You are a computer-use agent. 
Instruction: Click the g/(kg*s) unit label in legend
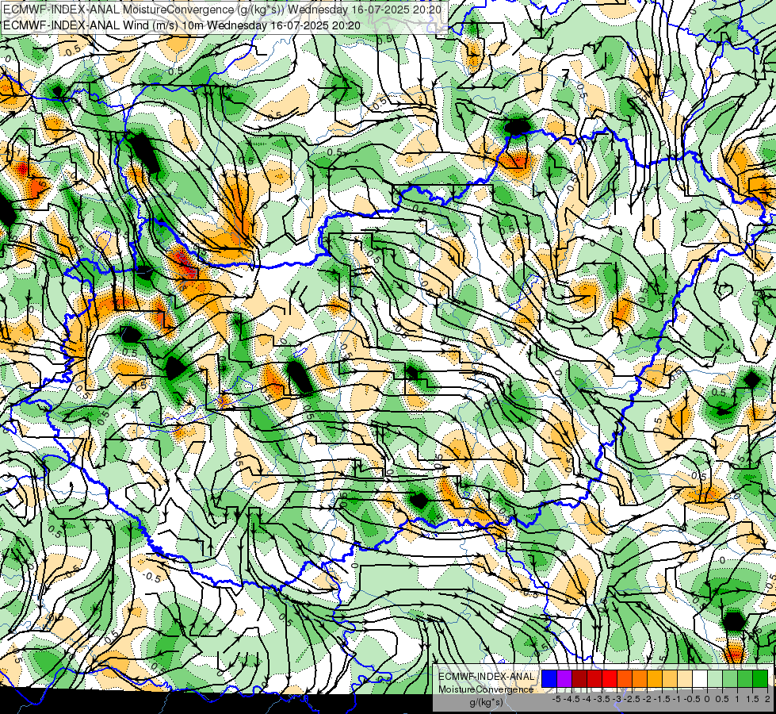click(x=487, y=703)
